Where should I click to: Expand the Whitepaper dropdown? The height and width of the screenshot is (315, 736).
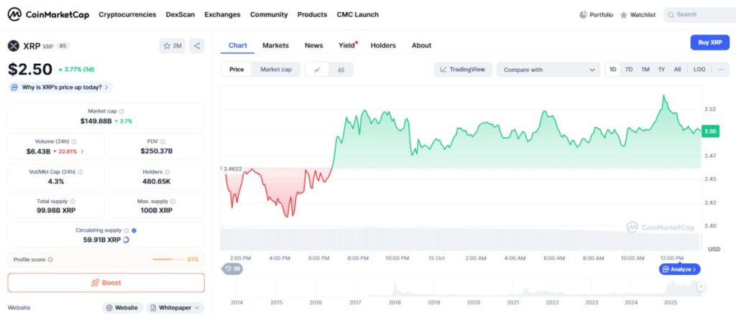[x=175, y=308]
